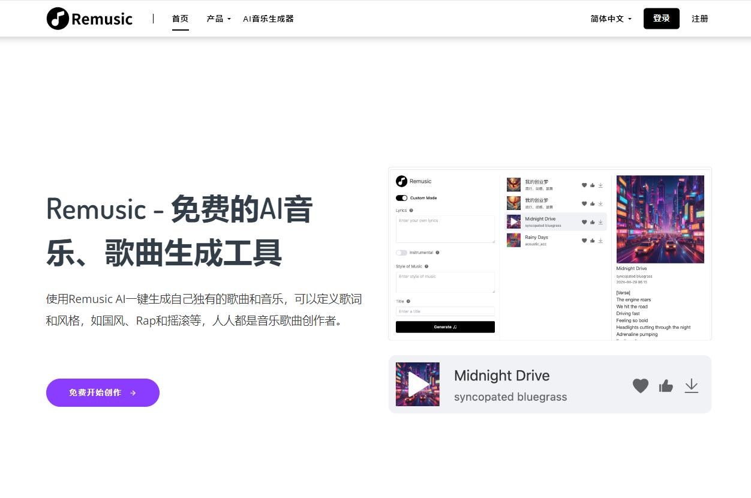This screenshot has width=751, height=498.
Task: Click the Remusic note logo in the preview panel
Action: pos(401,181)
